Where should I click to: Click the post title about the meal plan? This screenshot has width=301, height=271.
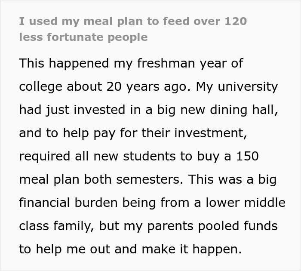(133, 29)
